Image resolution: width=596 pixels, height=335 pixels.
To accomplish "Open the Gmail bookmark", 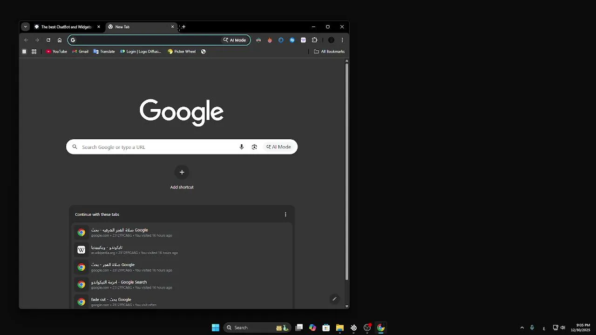I will (80, 52).
